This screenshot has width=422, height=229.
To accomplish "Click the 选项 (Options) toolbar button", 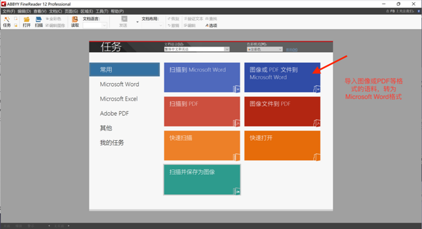I will point(211,26).
